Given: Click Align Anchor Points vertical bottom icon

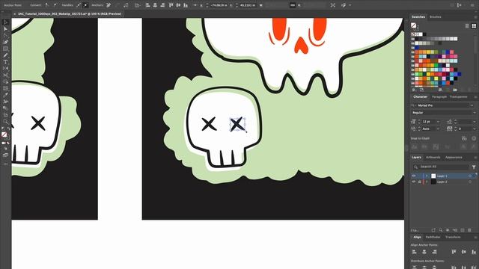Looking at the screenshot, I should click(x=474, y=252).
